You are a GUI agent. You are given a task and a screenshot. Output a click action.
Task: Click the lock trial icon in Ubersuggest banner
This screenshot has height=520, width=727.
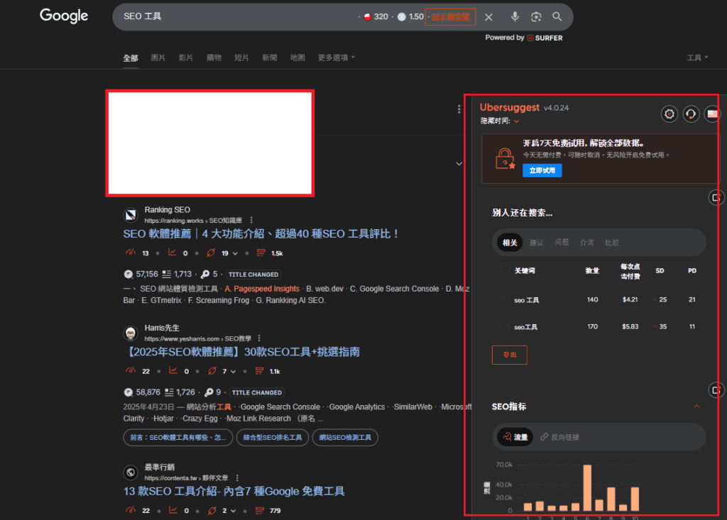coord(505,158)
